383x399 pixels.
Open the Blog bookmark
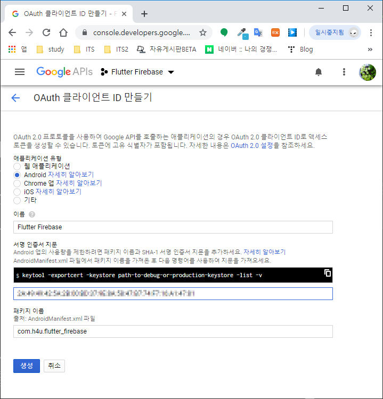click(300, 49)
